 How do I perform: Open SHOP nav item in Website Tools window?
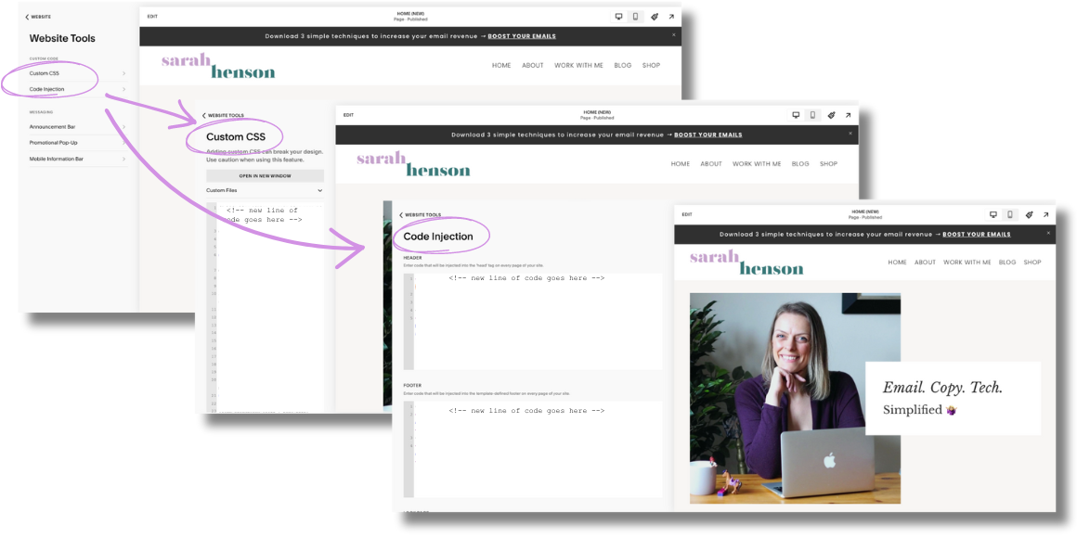coord(651,66)
